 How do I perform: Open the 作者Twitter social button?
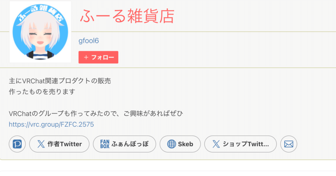[x=59, y=144]
